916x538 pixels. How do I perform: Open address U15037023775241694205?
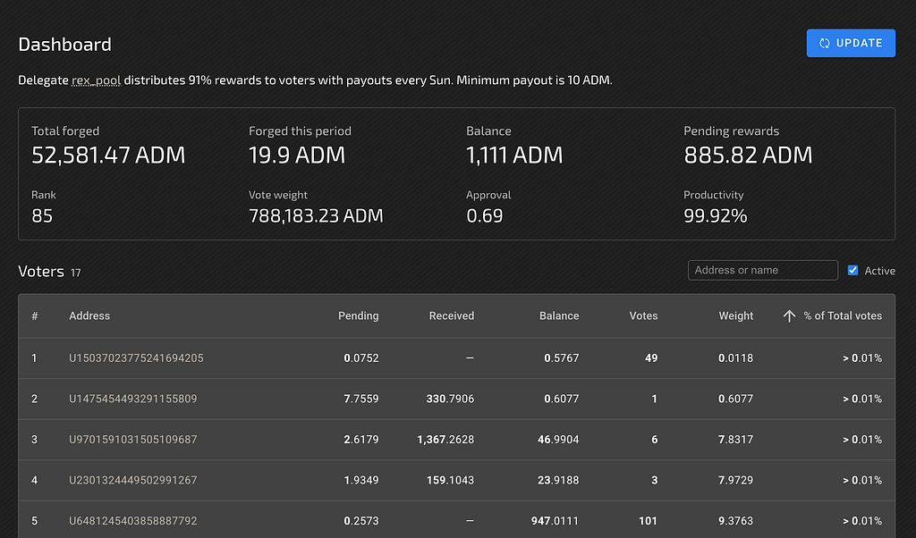pyautogui.click(x=136, y=358)
